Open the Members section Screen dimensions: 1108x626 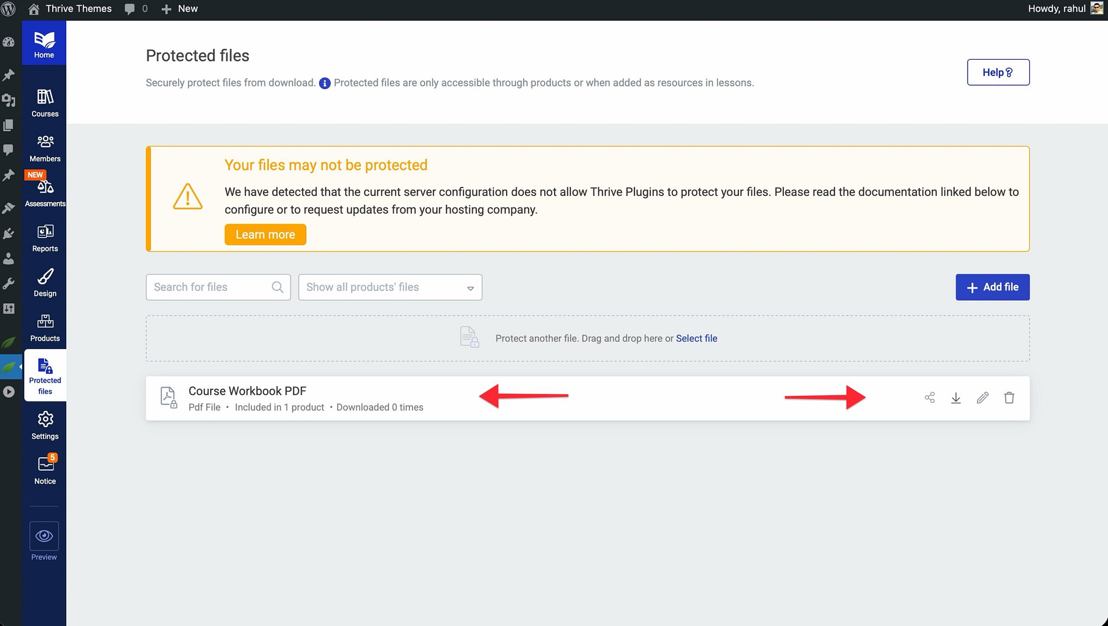coord(45,148)
